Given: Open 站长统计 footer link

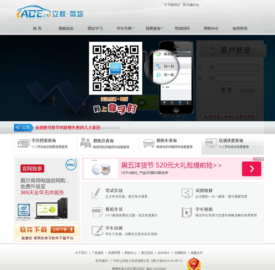Looking at the screenshot, I should [x=163, y=253].
